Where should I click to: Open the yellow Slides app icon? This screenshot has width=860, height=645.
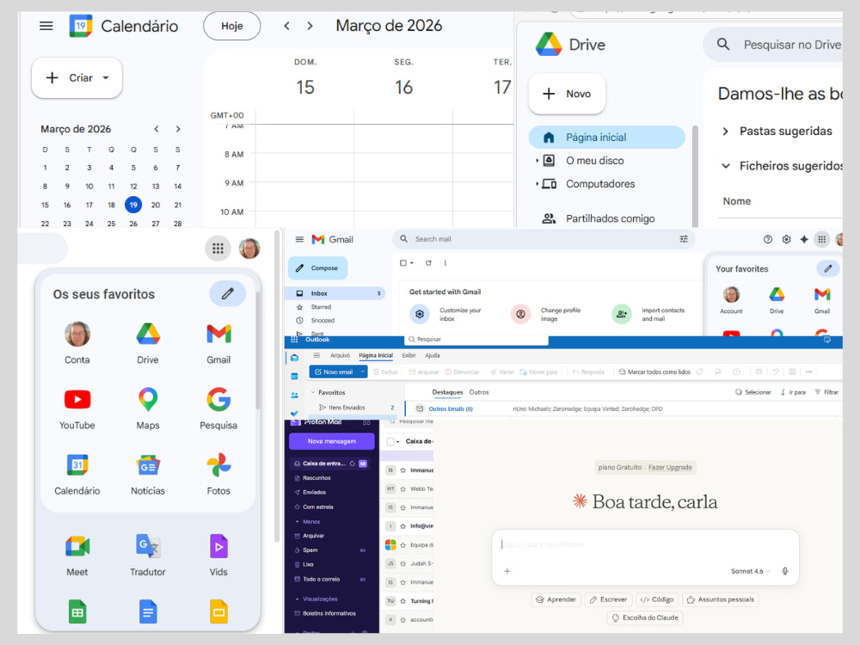218,612
